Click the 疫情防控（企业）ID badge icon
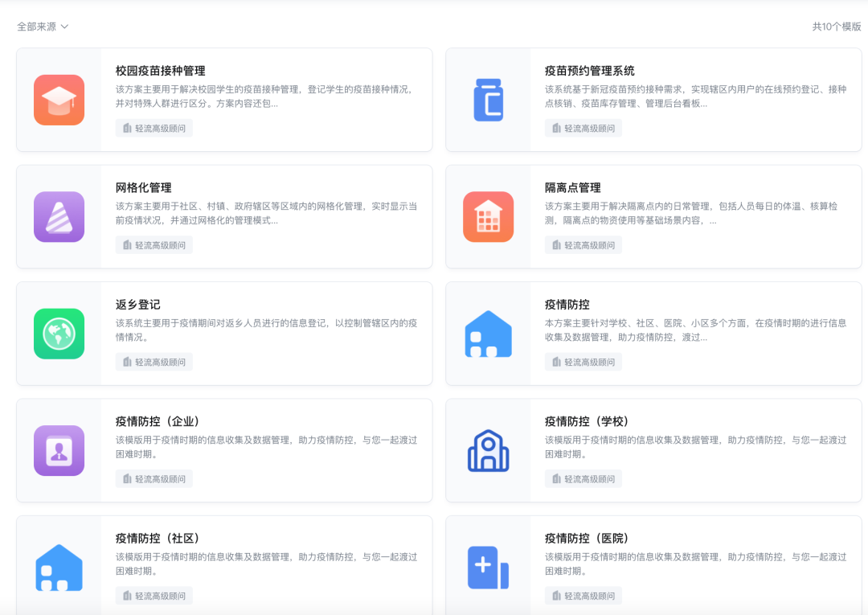The height and width of the screenshot is (615, 868). click(x=59, y=450)
